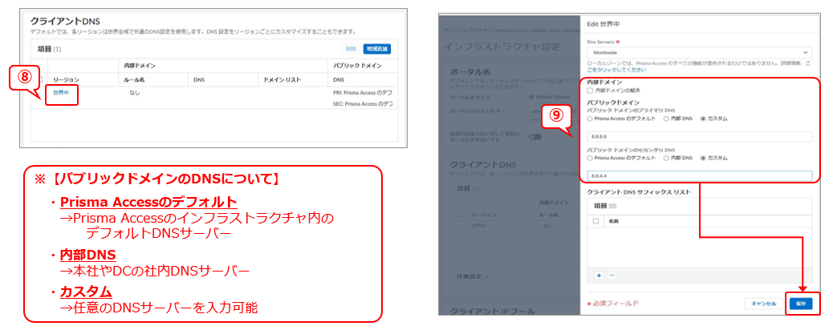Click the 保存 button
This screenshot has height=330, width=829.
800,304
